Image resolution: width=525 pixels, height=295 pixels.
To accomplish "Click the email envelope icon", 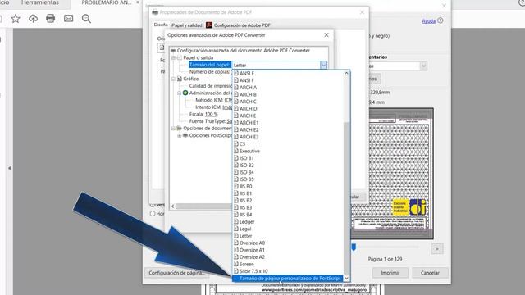I will 69,18.
